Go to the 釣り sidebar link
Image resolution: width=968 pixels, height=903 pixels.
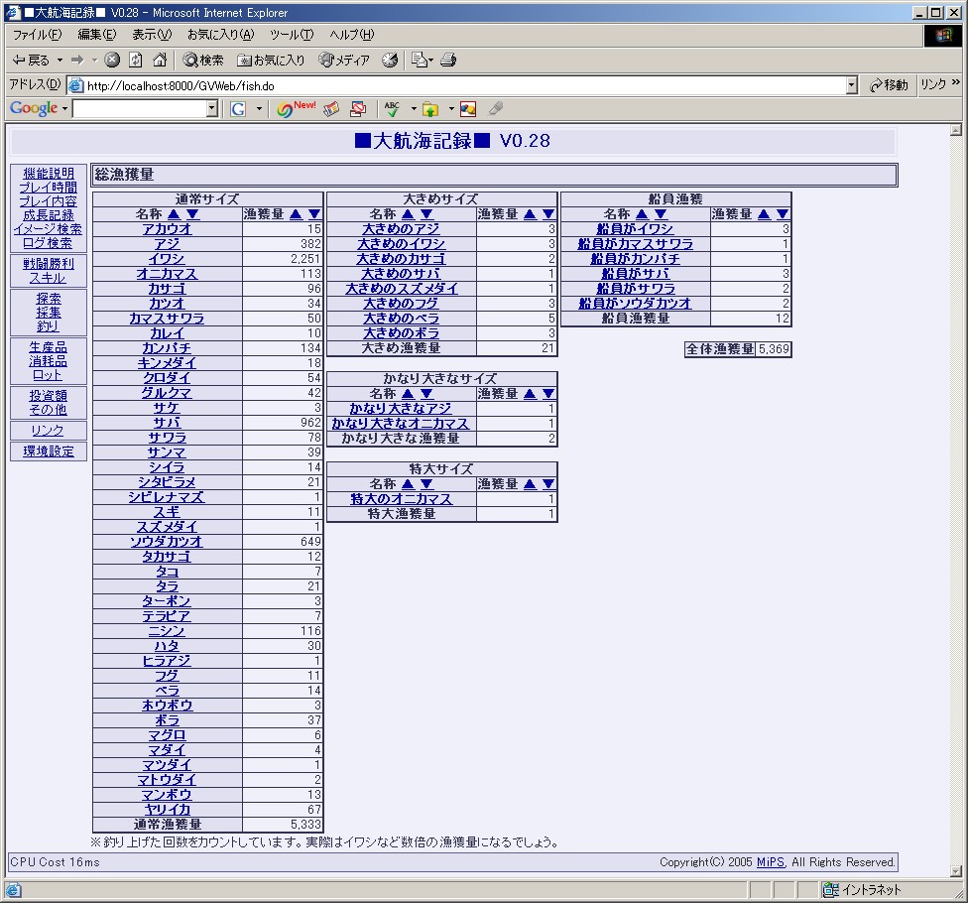point(49,326)
